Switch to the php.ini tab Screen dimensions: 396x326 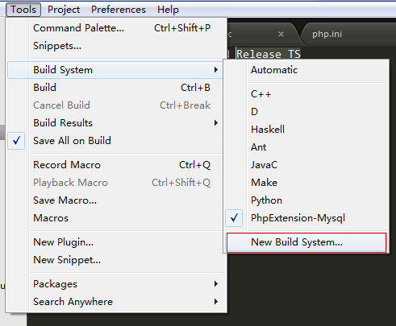pos(327,34)
